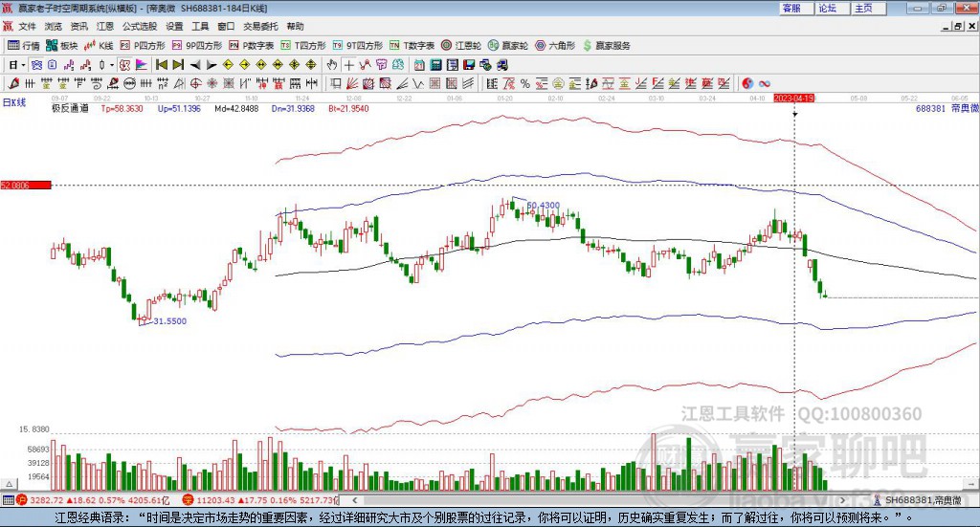Select the hand pan tool
The width and height of the screenshot is (980, 527).
click(x=332, y=65)
